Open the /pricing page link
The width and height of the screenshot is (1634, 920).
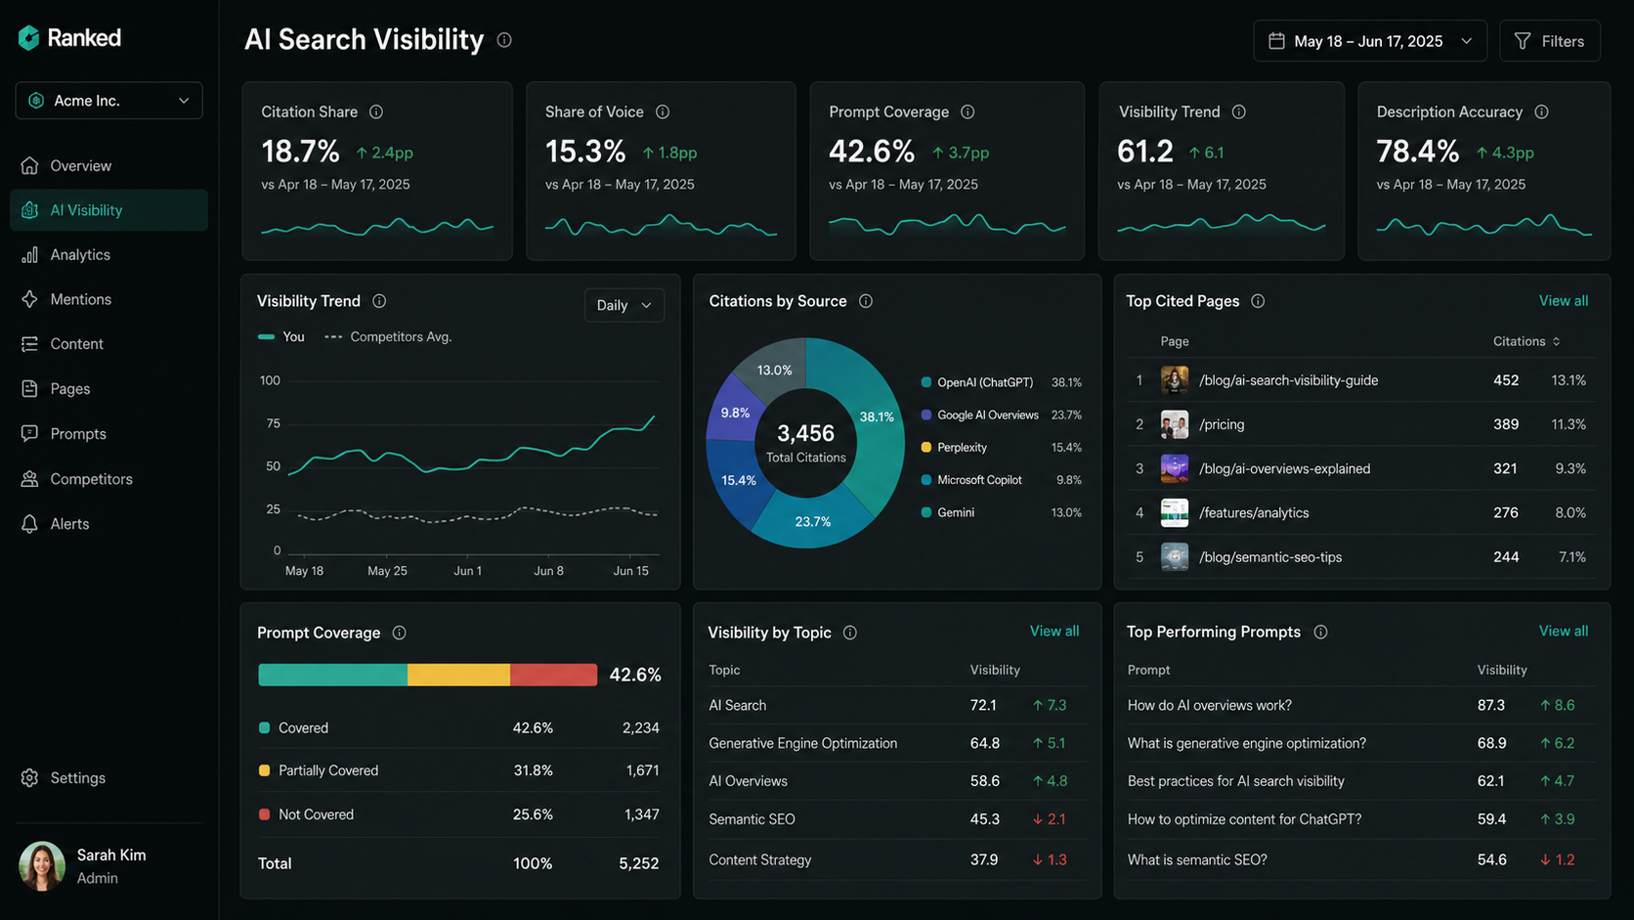(1222, 424)
